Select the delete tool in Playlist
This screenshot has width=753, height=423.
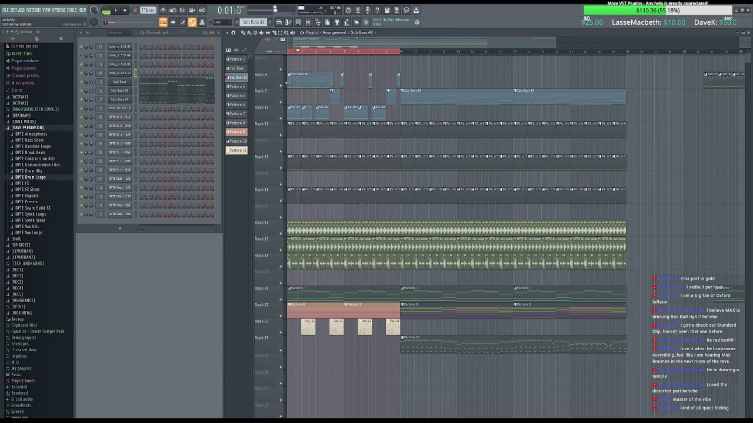(255, 33)
